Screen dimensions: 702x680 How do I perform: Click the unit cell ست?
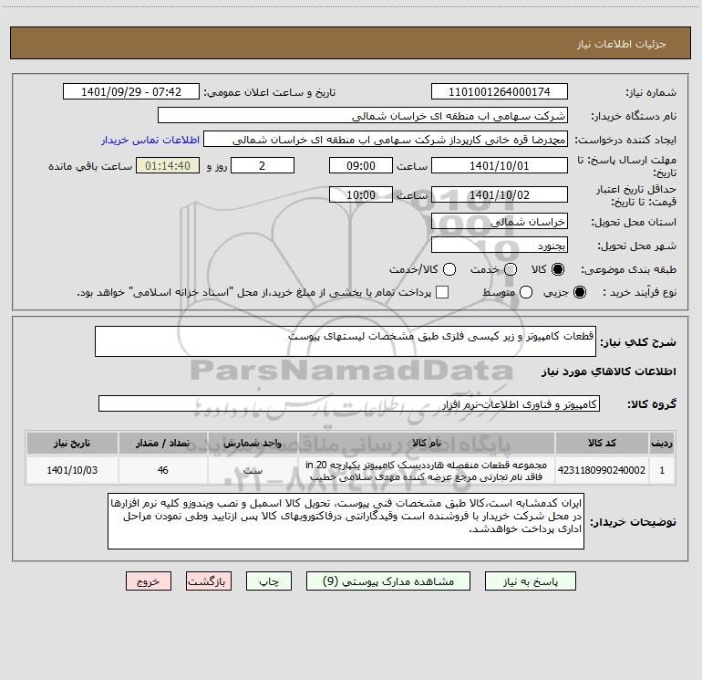(x=253, y=470)
